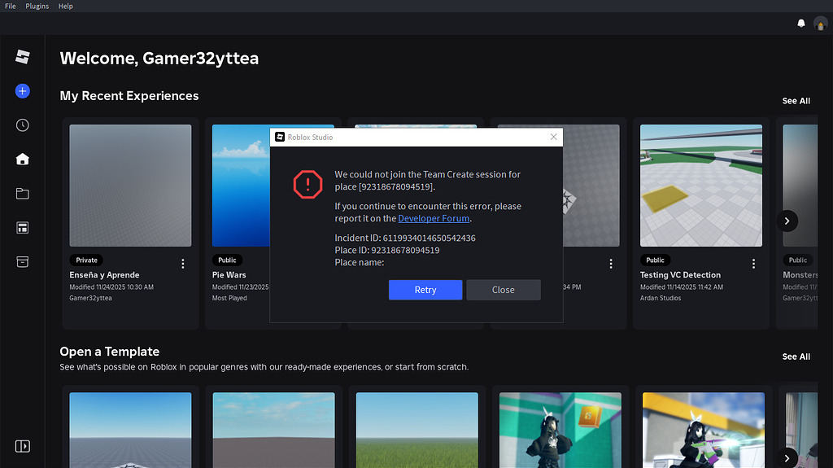Viewport: 833px width, 468px height.
Task: Show next templates with arrow
Action: point(787,458)
